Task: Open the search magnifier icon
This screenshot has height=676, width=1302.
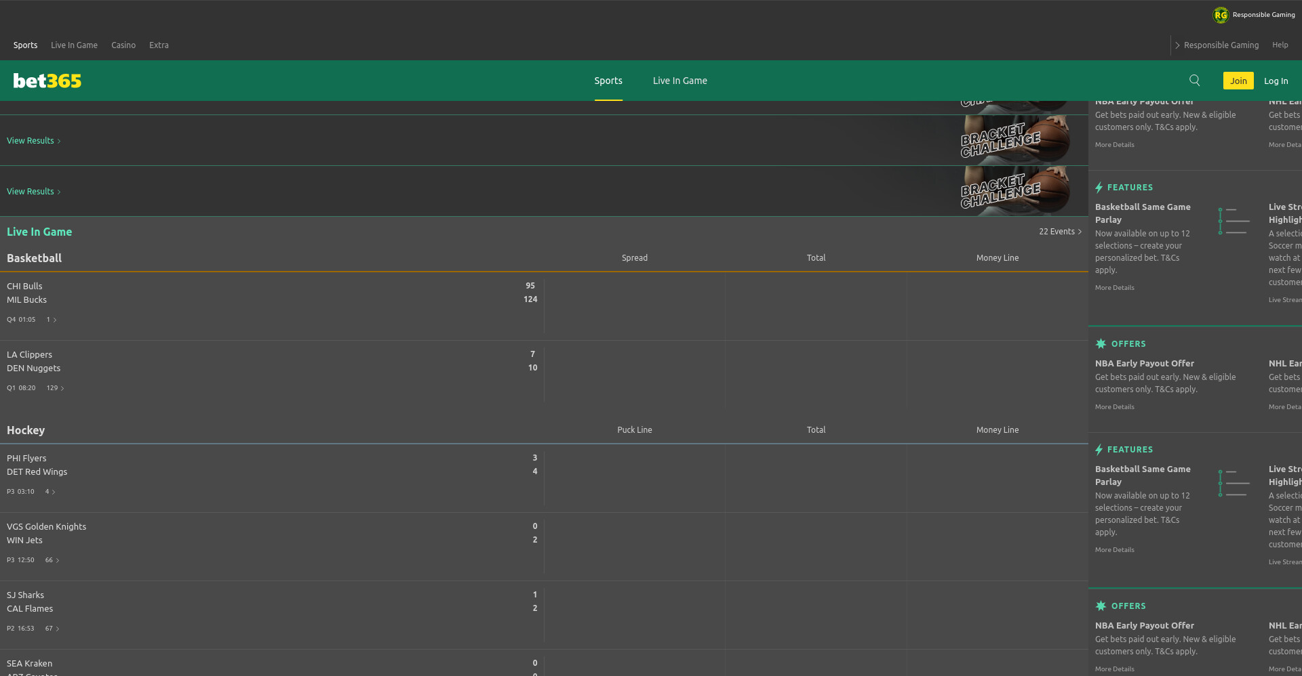Action: coord(1195,81)
